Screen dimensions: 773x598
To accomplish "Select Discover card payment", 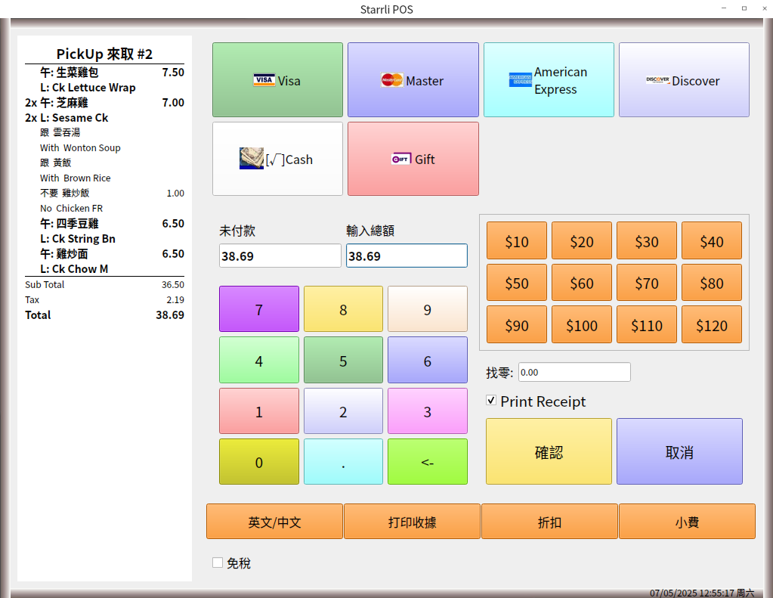I will pyautogui.click(x=684, y=80).
